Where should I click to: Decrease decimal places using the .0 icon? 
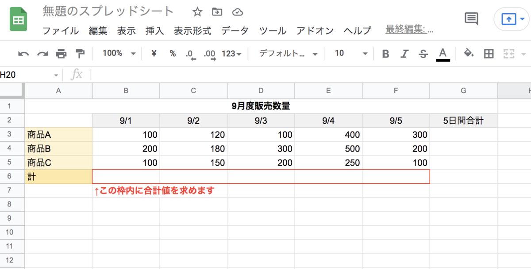pyautogui.click(x=190, y=53)
